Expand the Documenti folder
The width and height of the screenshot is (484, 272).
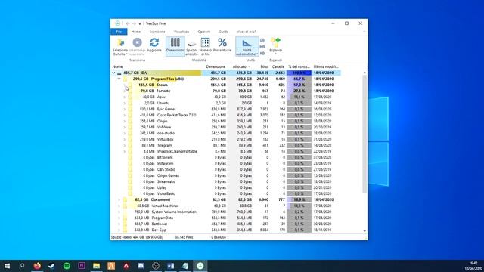point(119,199)
